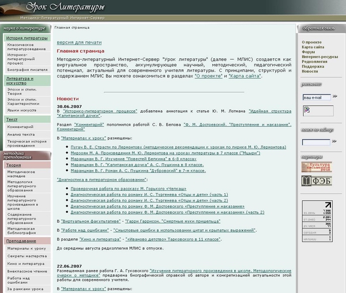Open "Диагностика в литературном образовании" link
Screen dimensions: 346x293
[x=101, y=179]
